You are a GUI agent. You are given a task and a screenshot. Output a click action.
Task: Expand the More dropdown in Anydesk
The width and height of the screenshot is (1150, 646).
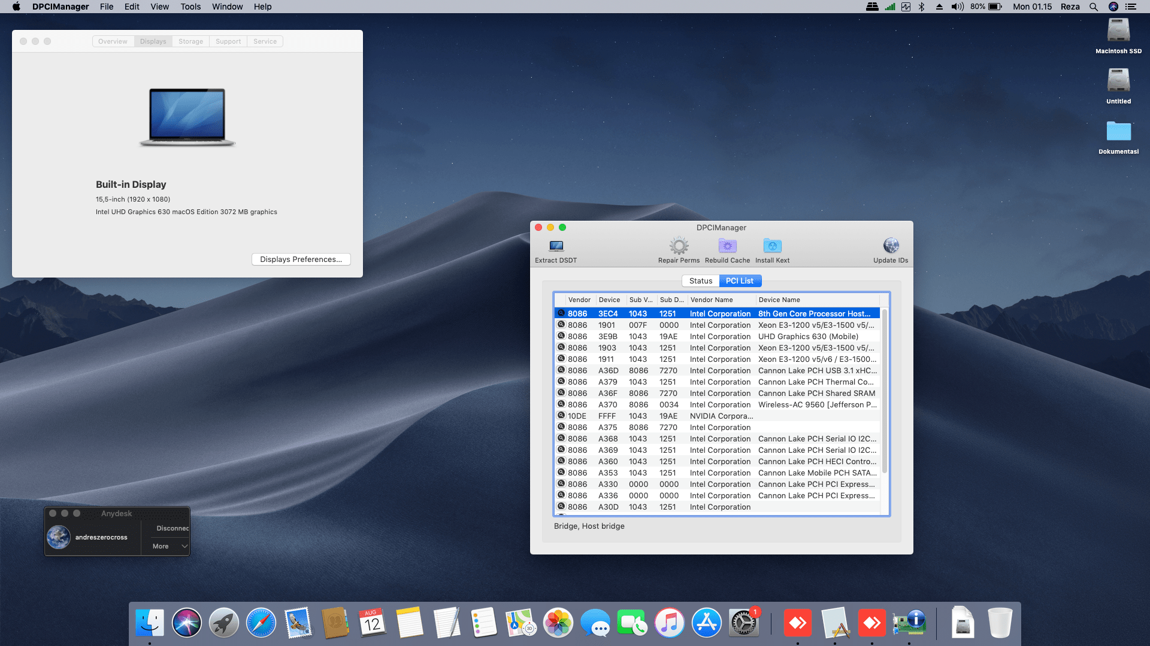tap(170, 546)
